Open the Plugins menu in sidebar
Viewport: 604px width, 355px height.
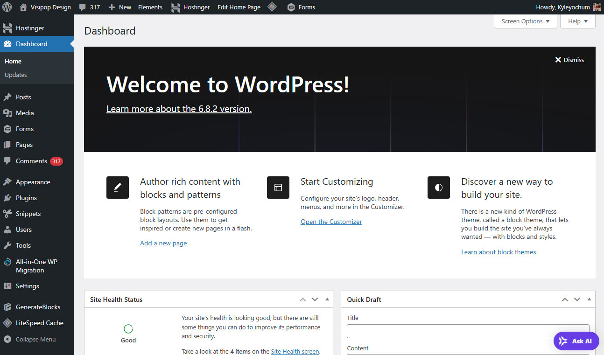coord(26,198)
